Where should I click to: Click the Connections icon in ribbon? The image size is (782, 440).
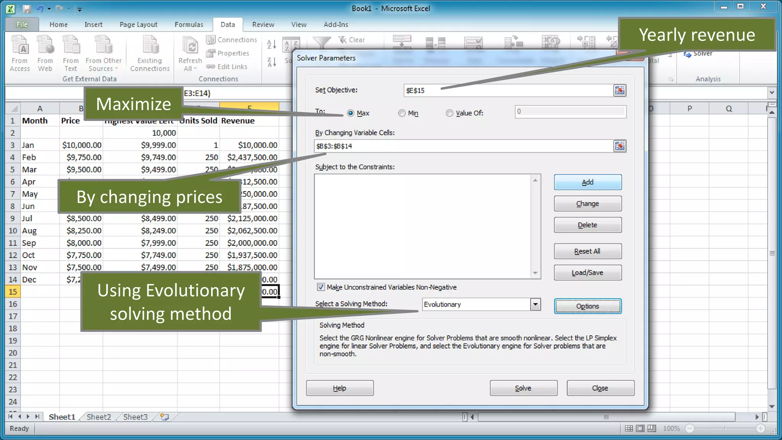(x=210, y=40)
